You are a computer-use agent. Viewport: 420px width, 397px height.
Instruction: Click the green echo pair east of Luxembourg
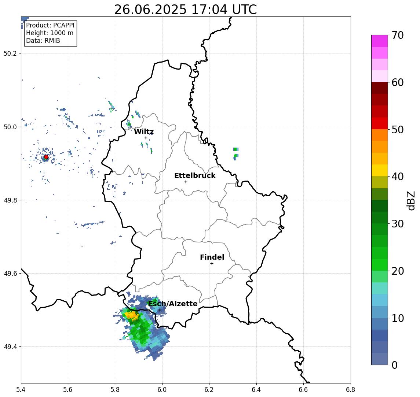point(236,153)
